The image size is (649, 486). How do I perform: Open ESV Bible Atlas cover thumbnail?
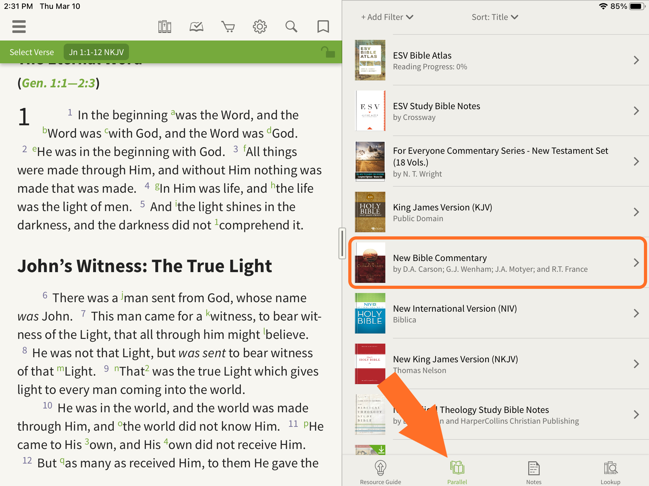tap(370, 60)
